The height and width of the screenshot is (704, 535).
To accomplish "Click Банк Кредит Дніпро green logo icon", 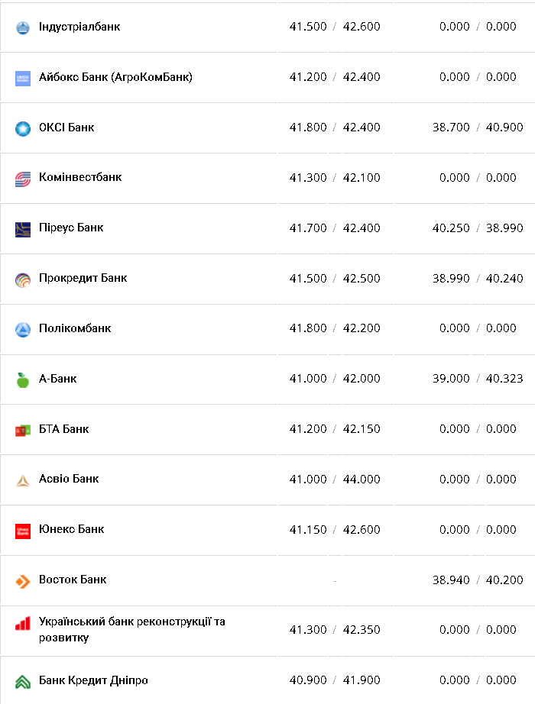I will pyautogui.click(x=23, y=681).
